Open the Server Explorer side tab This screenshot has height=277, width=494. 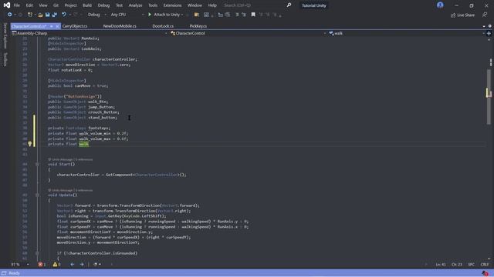[5, 35]
